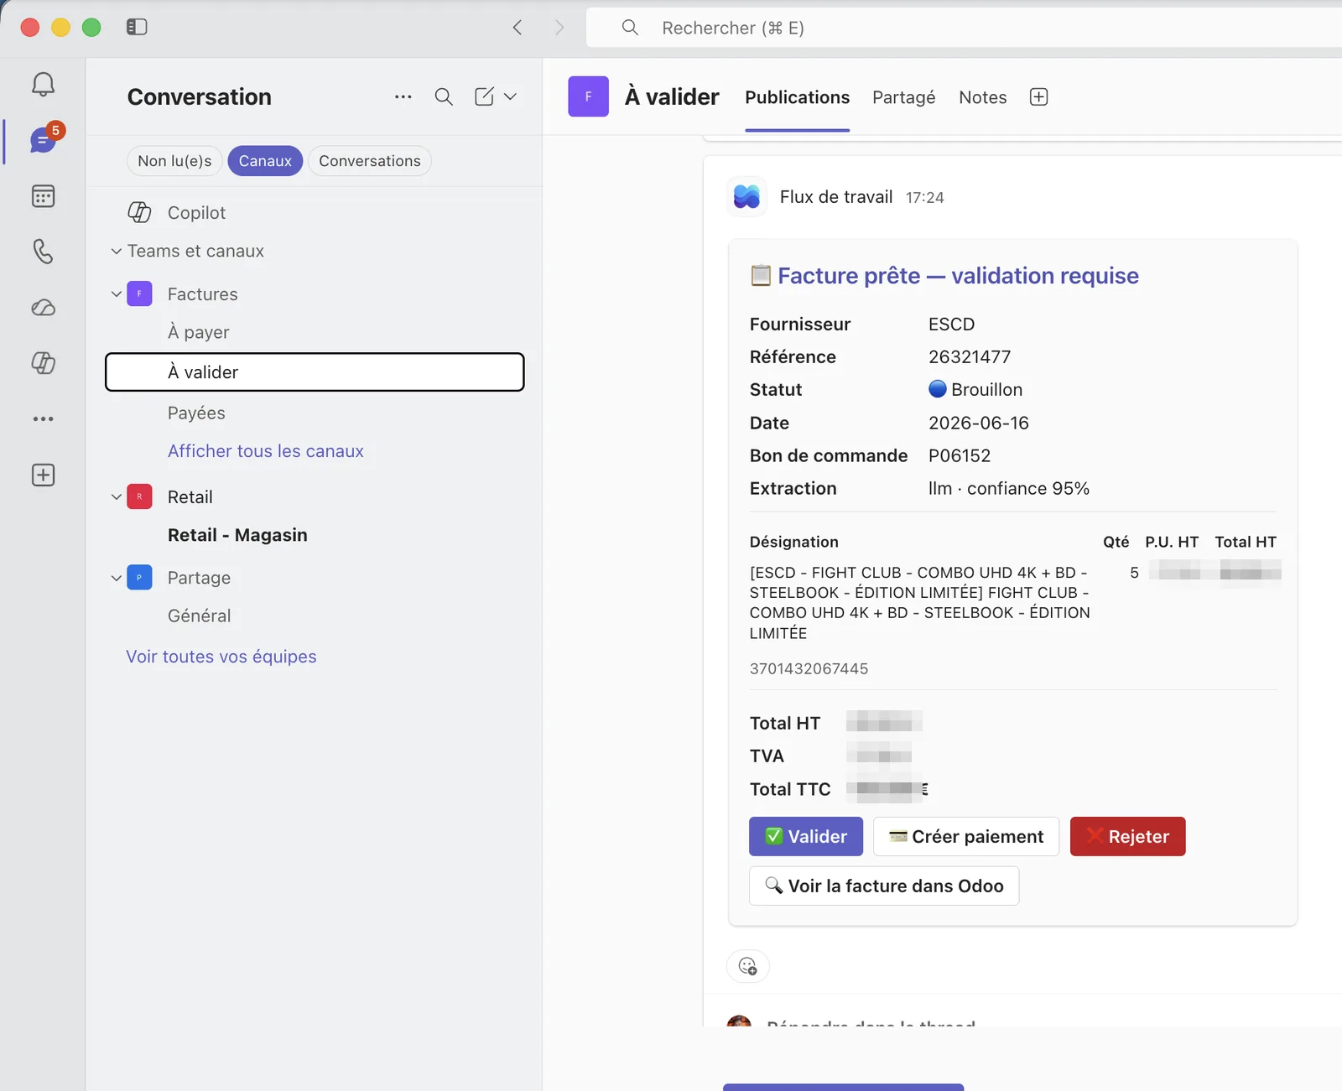Open Conversation more options ellipsis
This screenshot has width=1342, height=1091.
403,96
